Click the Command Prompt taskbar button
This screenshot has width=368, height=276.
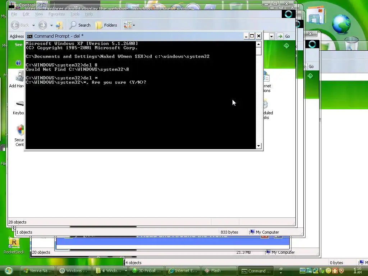[256, 271]
